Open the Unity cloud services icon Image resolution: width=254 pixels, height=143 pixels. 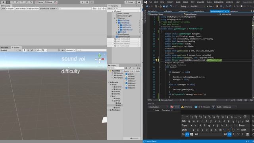[x=139, y=2]
